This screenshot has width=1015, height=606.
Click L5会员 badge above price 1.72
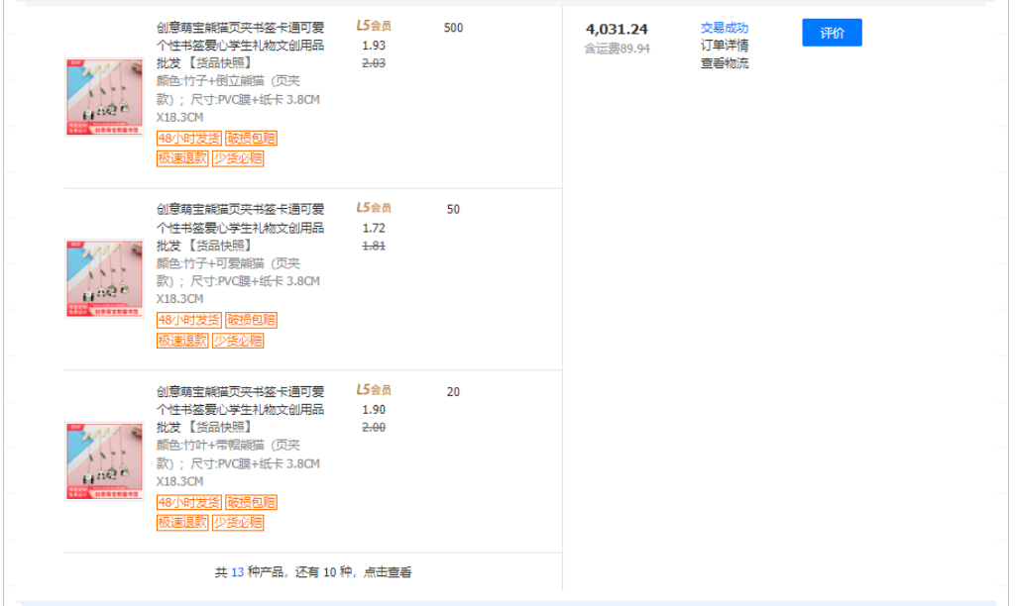374,208
